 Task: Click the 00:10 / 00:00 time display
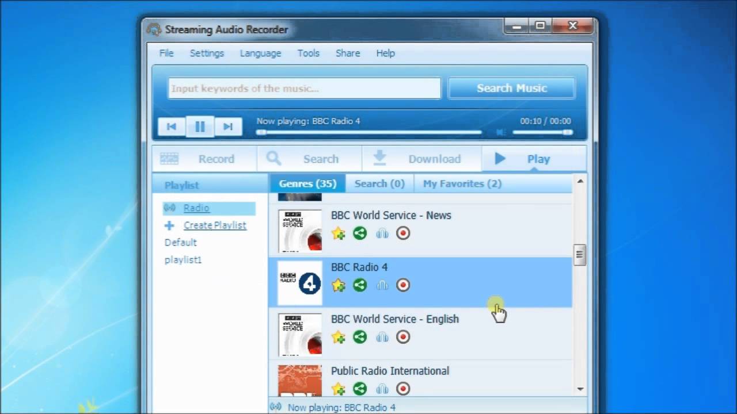click(545, 121)
